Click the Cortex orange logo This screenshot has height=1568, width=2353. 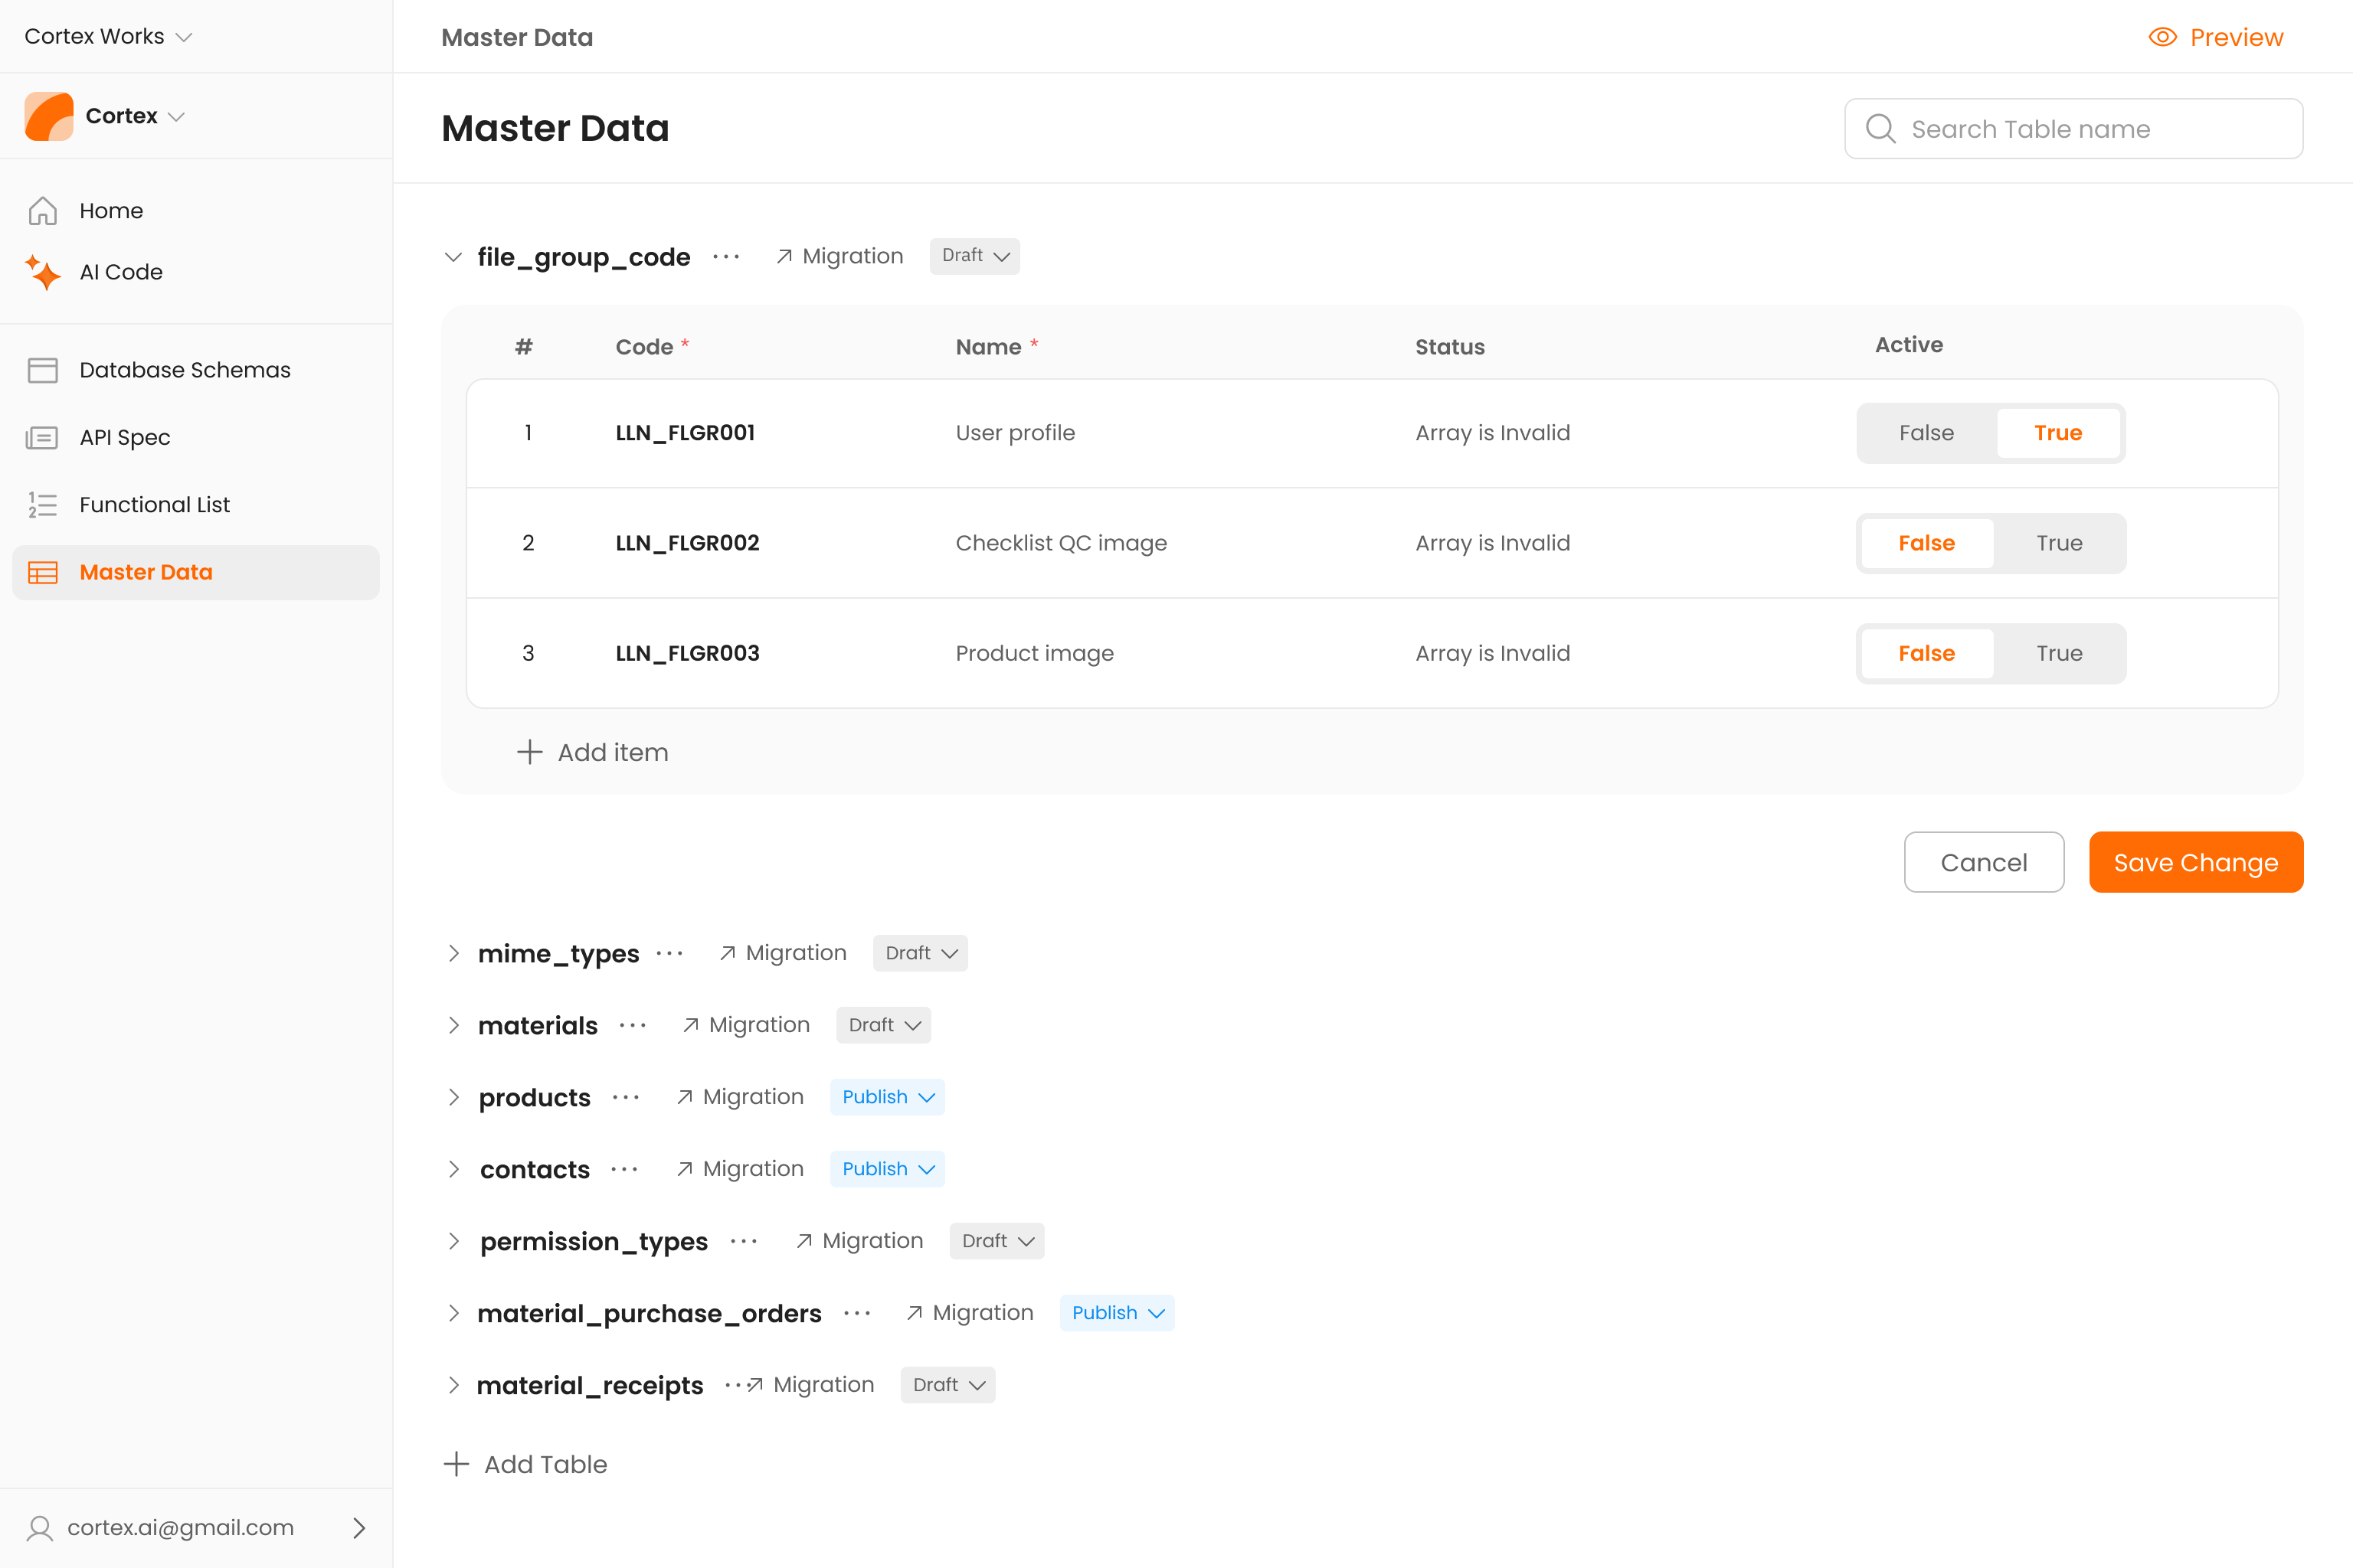(x=49, y=116)
